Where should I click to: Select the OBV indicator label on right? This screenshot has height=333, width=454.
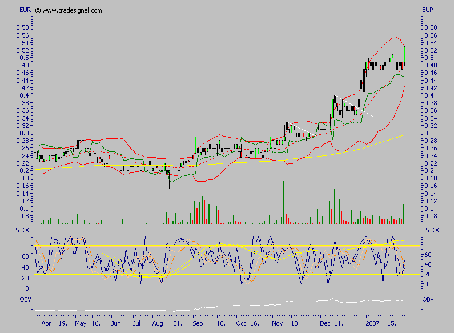click(x=428, y=299)
